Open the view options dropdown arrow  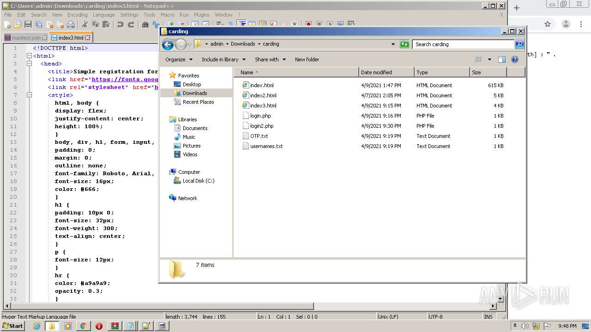point(489,59)
